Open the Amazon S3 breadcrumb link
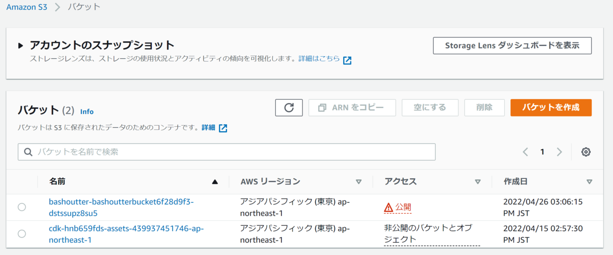 27,7
